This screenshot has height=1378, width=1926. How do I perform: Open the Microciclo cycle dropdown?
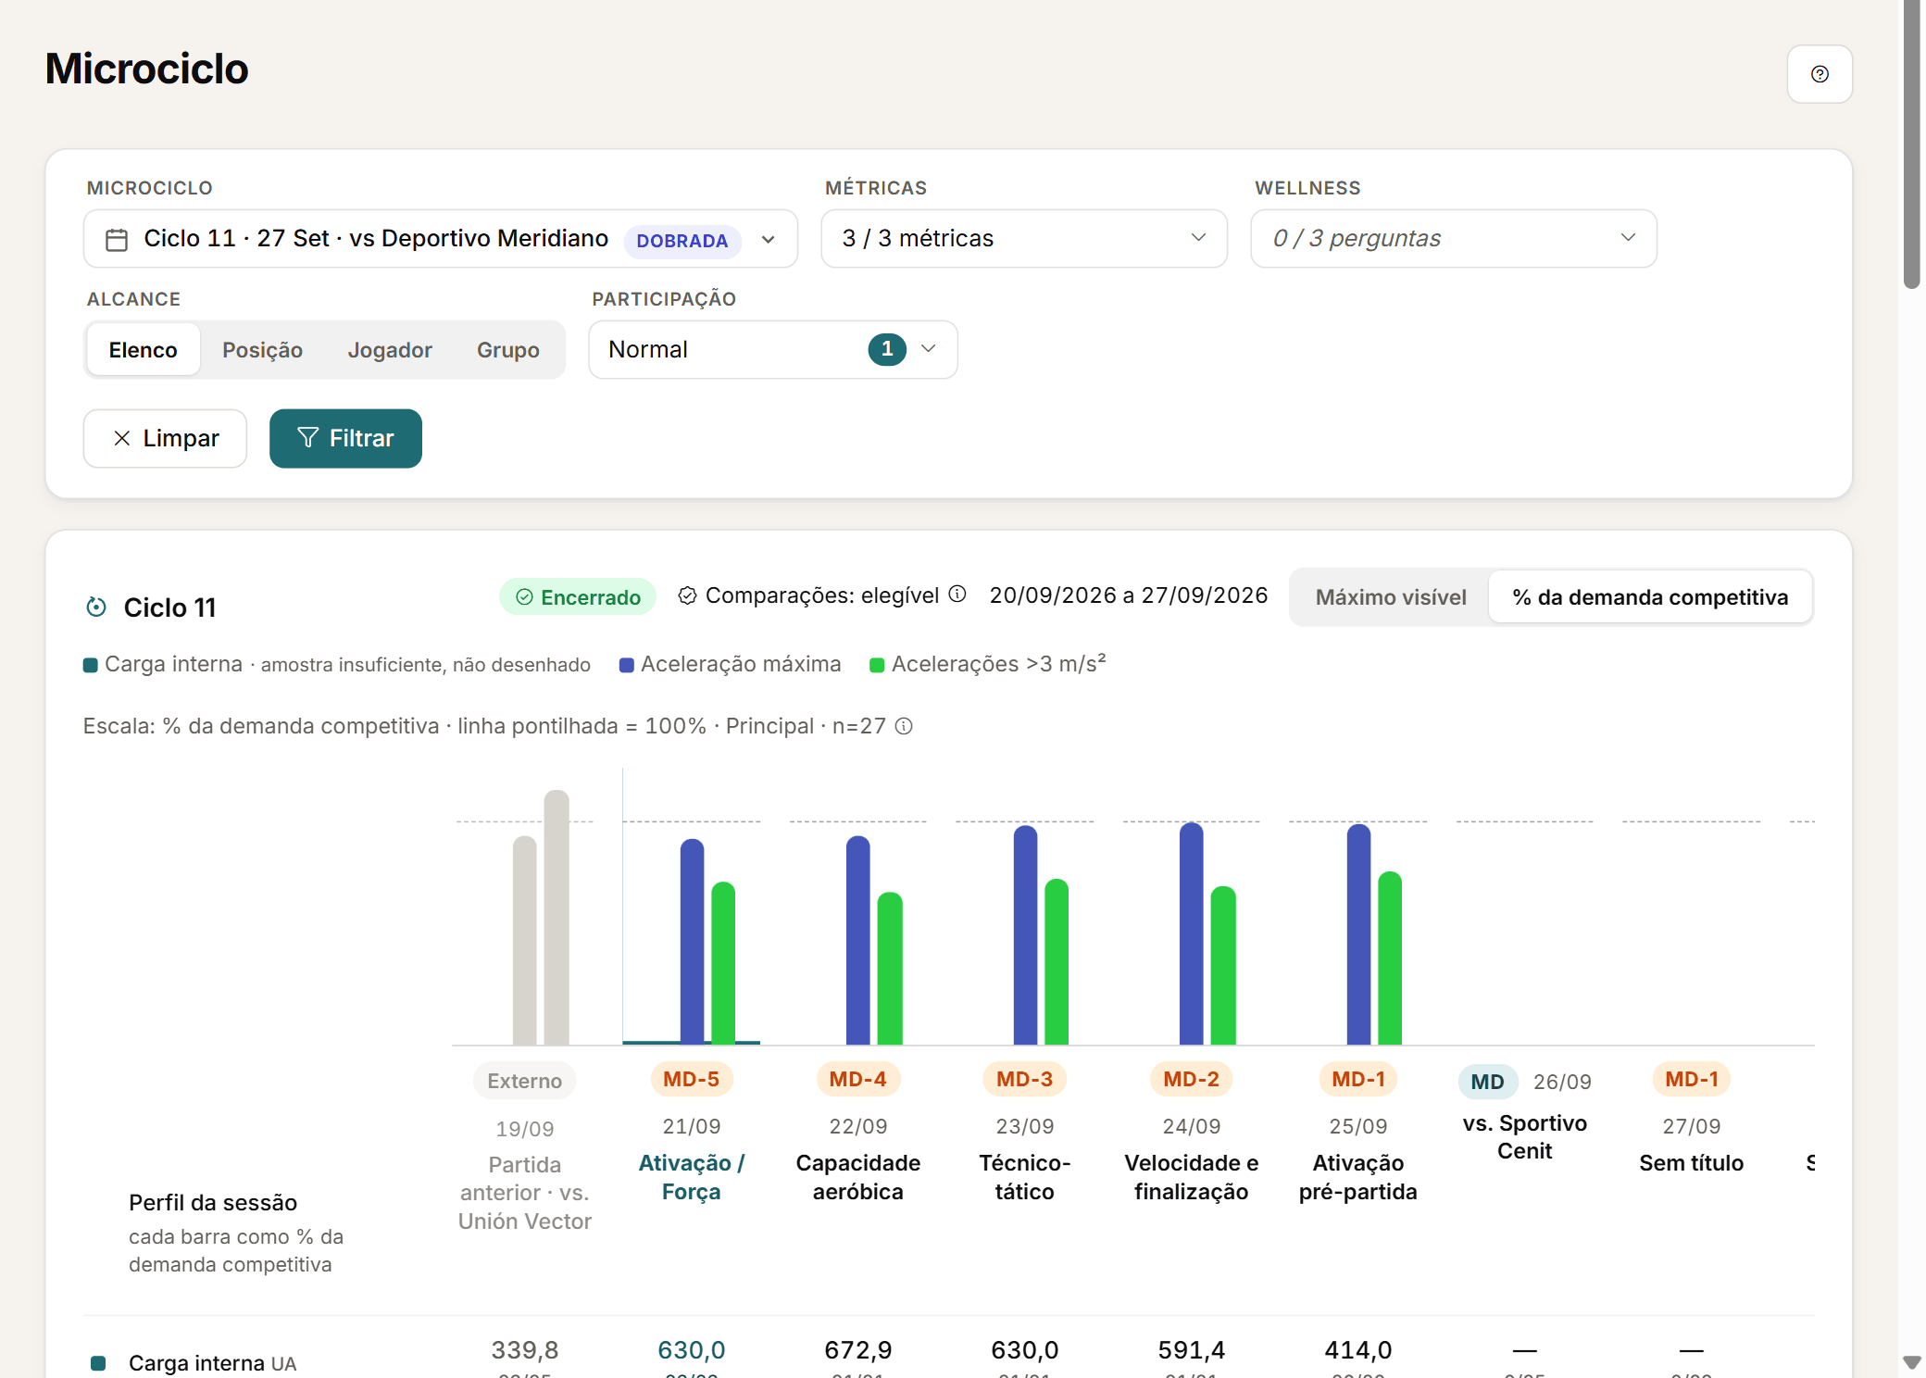point(440,239)
